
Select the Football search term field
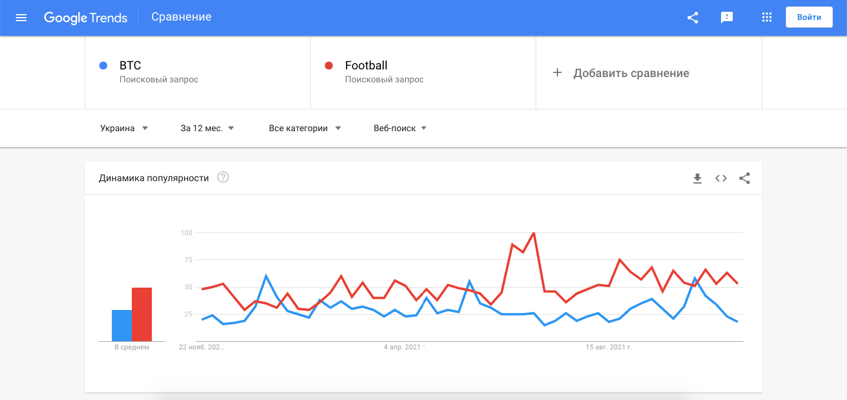pyautogui.click(x=423, y=72)
